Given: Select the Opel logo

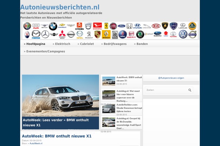Looking at the screenshot, I should tap(80, 35).
